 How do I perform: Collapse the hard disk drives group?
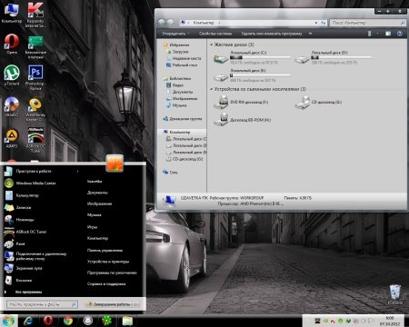pyautogui.click(x=212, y=45)
